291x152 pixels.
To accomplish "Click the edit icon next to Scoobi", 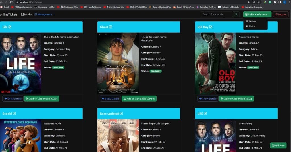I will point(14,114).
